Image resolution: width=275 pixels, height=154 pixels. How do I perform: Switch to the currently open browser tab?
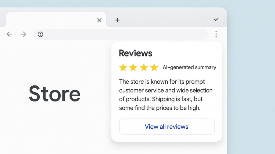[54, 20]
